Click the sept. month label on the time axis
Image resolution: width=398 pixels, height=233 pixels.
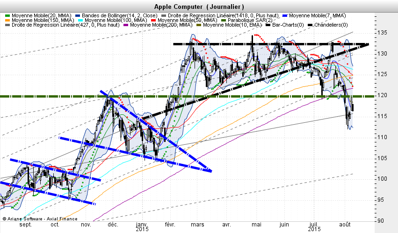tap(26, 225)
